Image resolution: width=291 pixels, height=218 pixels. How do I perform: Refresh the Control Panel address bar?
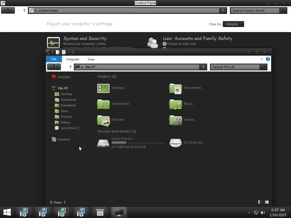(x=223, y=11)
